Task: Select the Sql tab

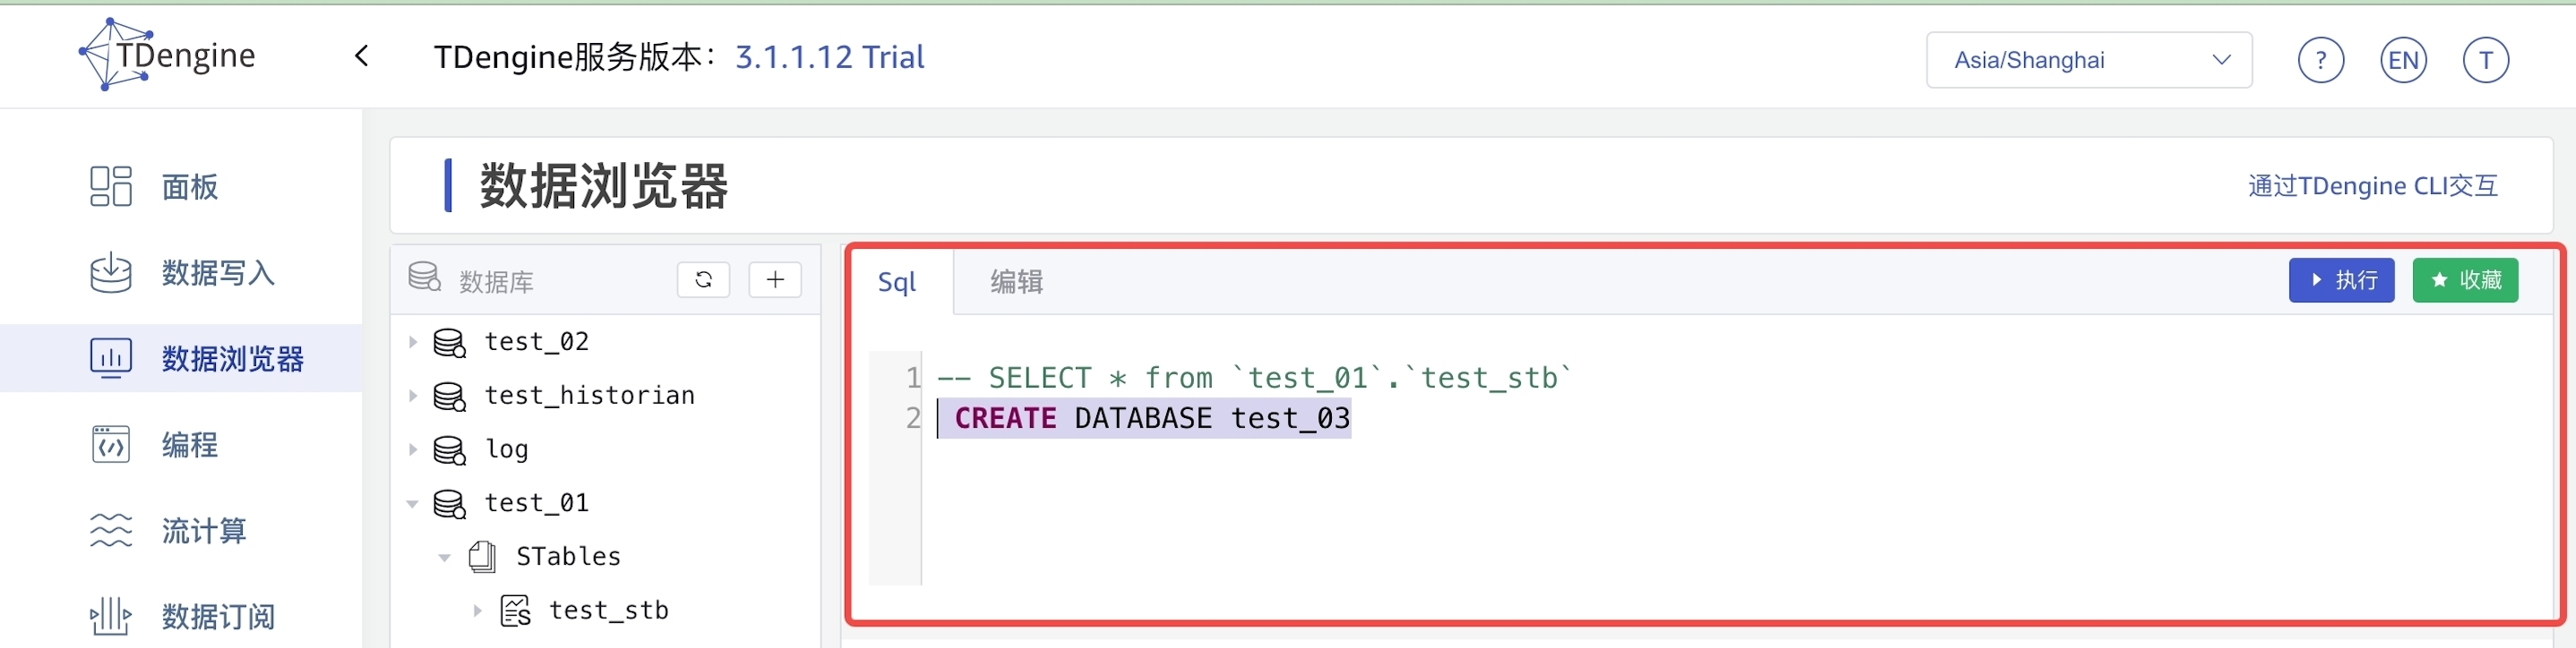Action: coord(897,282)
